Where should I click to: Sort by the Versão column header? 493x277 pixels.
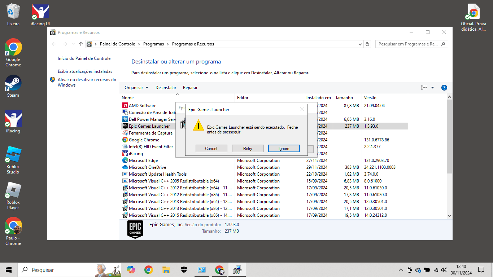(385, 98)
